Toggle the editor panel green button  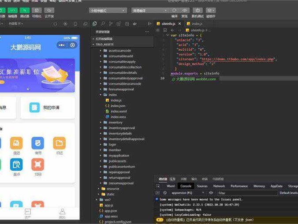[x=12, y=10]
